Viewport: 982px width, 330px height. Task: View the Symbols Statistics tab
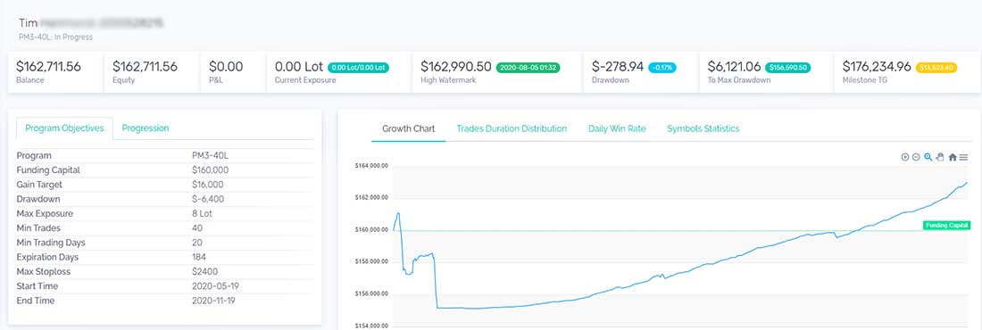tap(703, 128)
